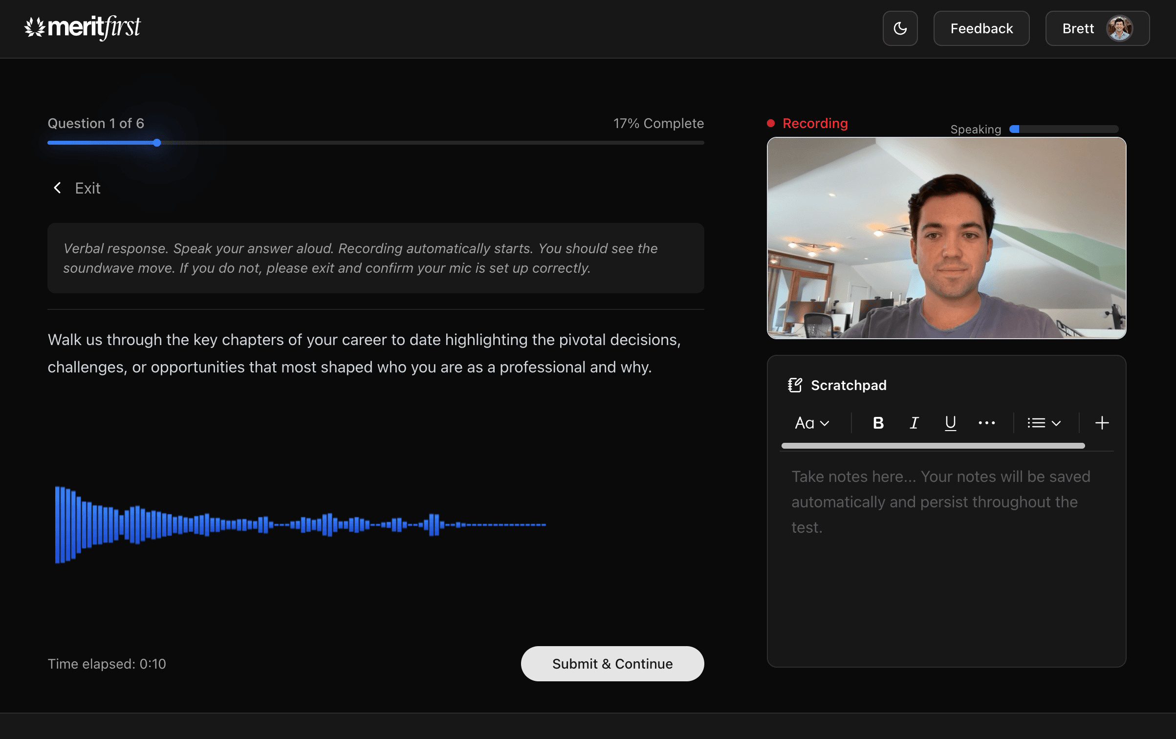Screen dimensions: 1176x739
Task: Insert new content with the plus icon
Action: click(1102, 423)
